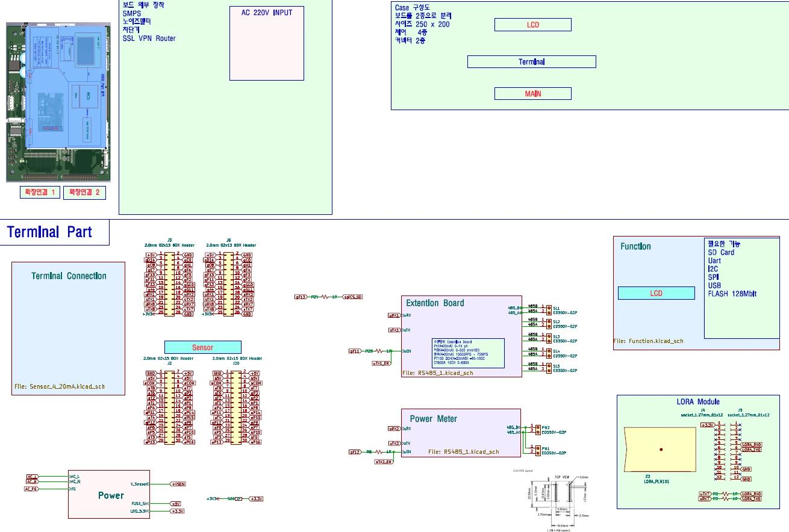
Task: Select the J20 box header connector
Action: [x=237, y=407]
